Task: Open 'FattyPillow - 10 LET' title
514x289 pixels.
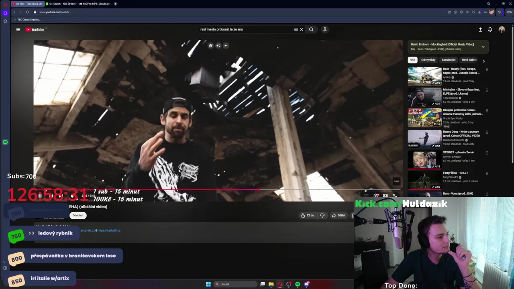Action: click(x=456, y=173)
